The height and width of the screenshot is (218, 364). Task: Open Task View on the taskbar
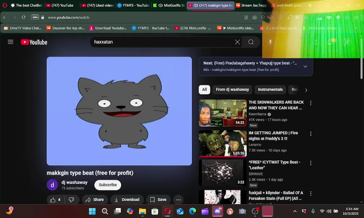click(x=117, y=211)
